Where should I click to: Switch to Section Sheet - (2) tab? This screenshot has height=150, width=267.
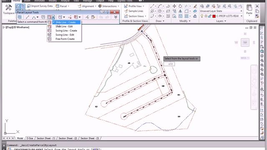pyautogui.click(x=68, y=138)
